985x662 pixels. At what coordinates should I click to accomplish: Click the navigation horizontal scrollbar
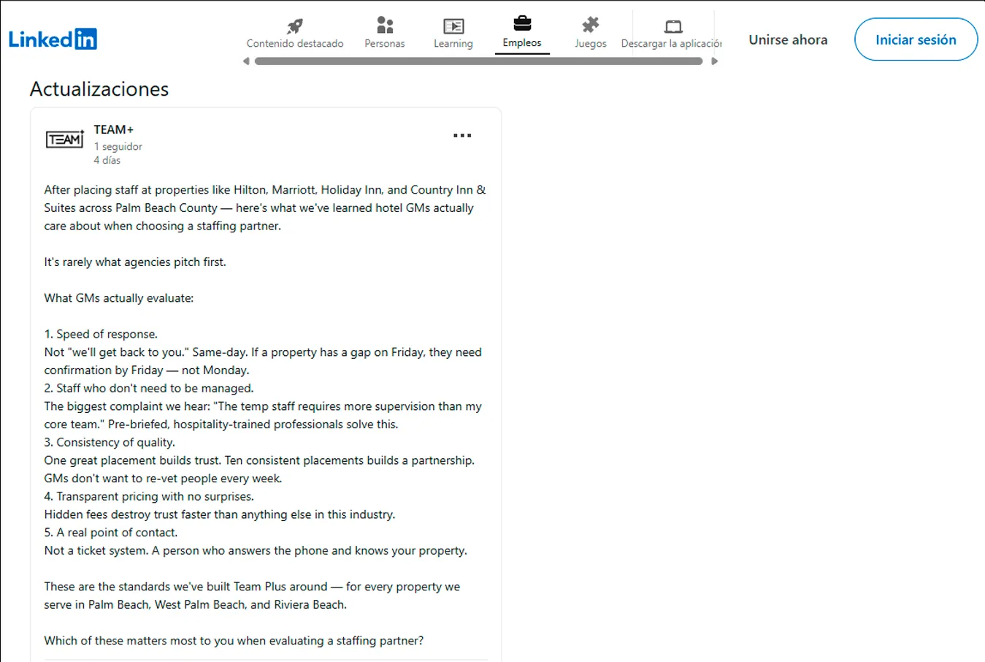click(x=479, y=61)
